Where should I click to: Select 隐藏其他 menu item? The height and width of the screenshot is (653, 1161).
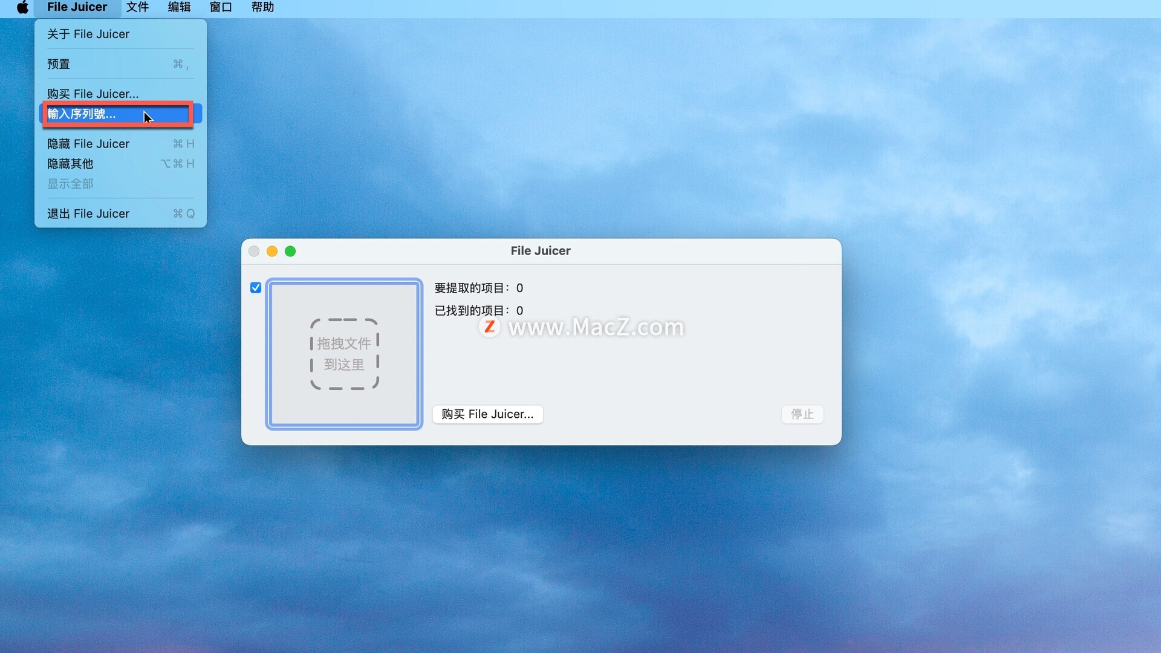click(x=70, y=164)
